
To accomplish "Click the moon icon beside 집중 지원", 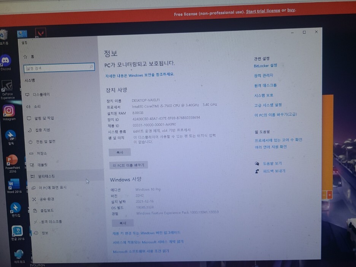I will coord(30,130).
